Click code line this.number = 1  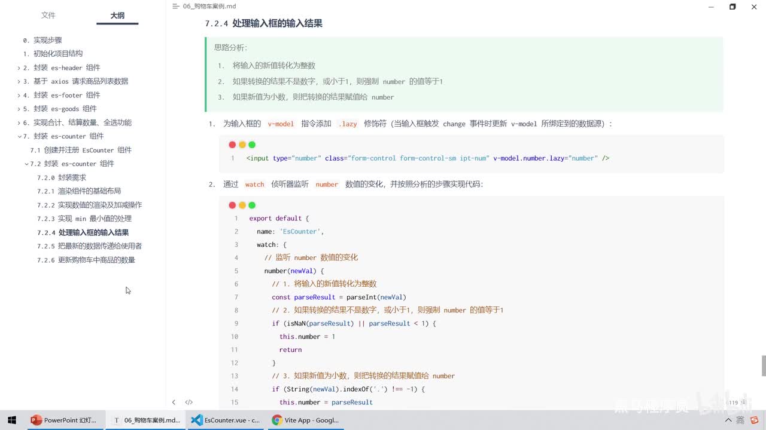click(x=307, y=337)
